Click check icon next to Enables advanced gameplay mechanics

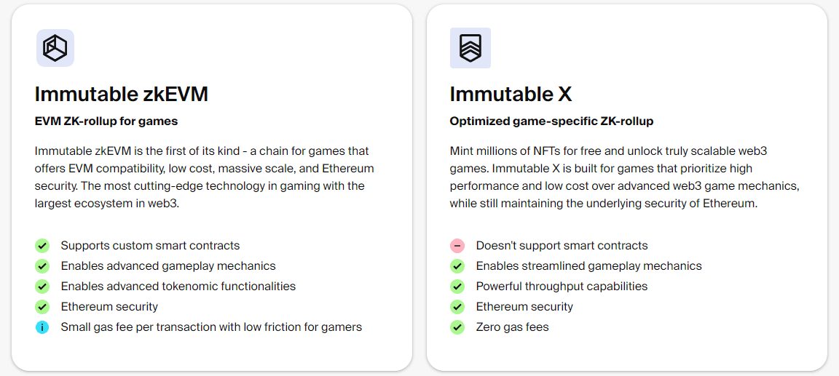42,266
